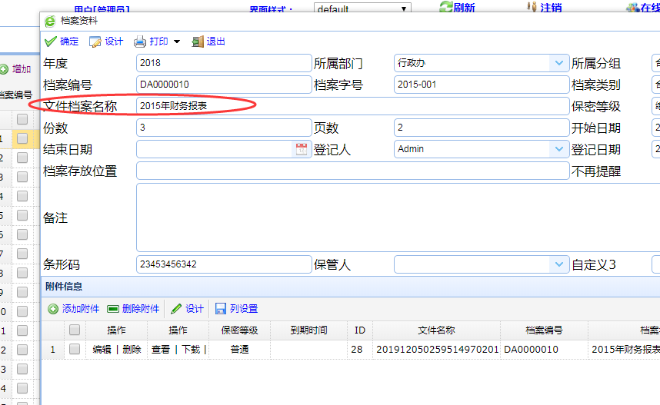Screen dimensions: 660x405
Task: Open the 打印 dropdown arrow menu
Action: click(x=176, y=41)
